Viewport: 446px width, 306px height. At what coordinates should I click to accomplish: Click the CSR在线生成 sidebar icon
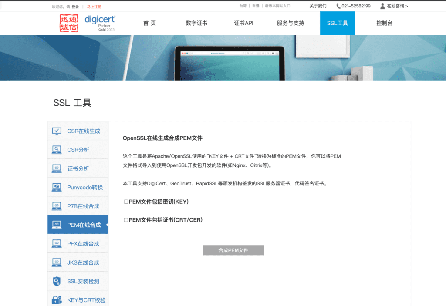(x=57, y=131)
